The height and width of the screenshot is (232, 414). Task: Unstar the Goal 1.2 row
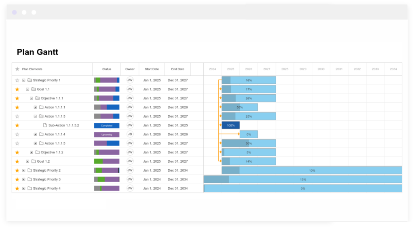coord(17,161)
